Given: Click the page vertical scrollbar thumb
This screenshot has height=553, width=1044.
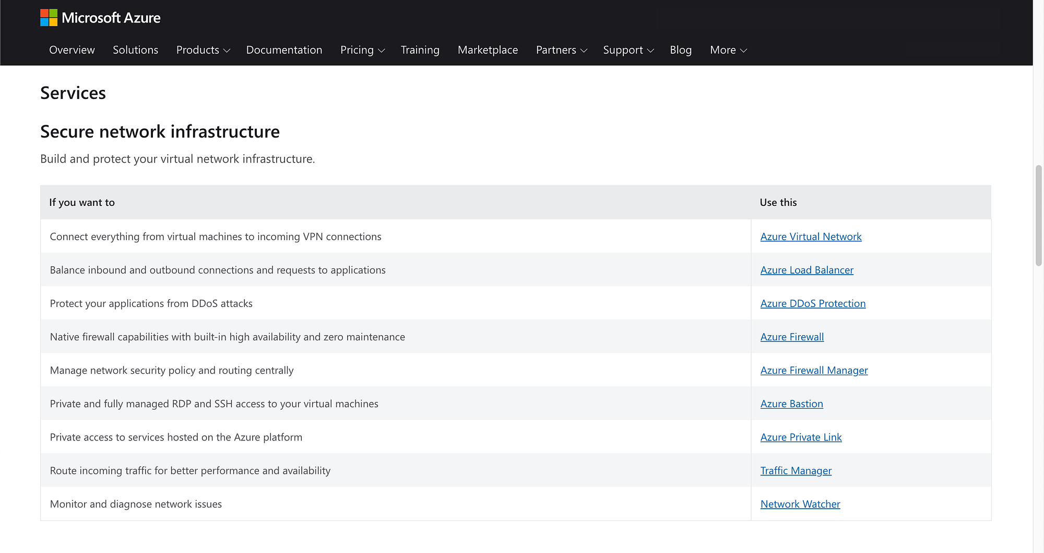Looking at the screenshot, I should point(1038,216).
